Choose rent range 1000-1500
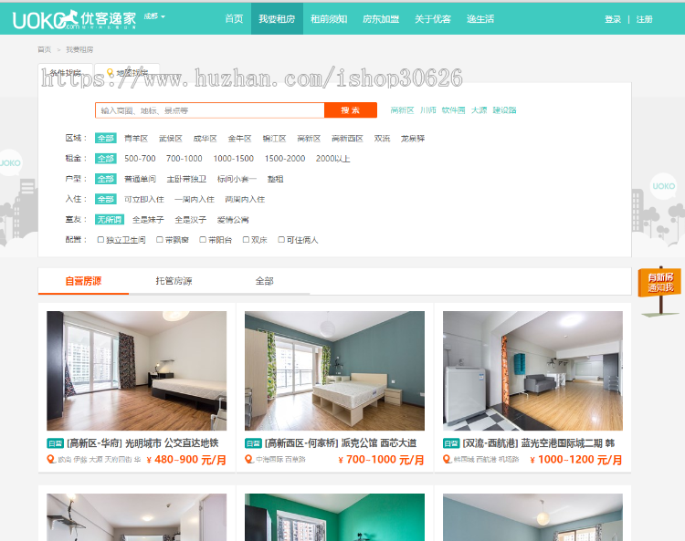This screenshot has height=541, width=685. coord(233,159)
